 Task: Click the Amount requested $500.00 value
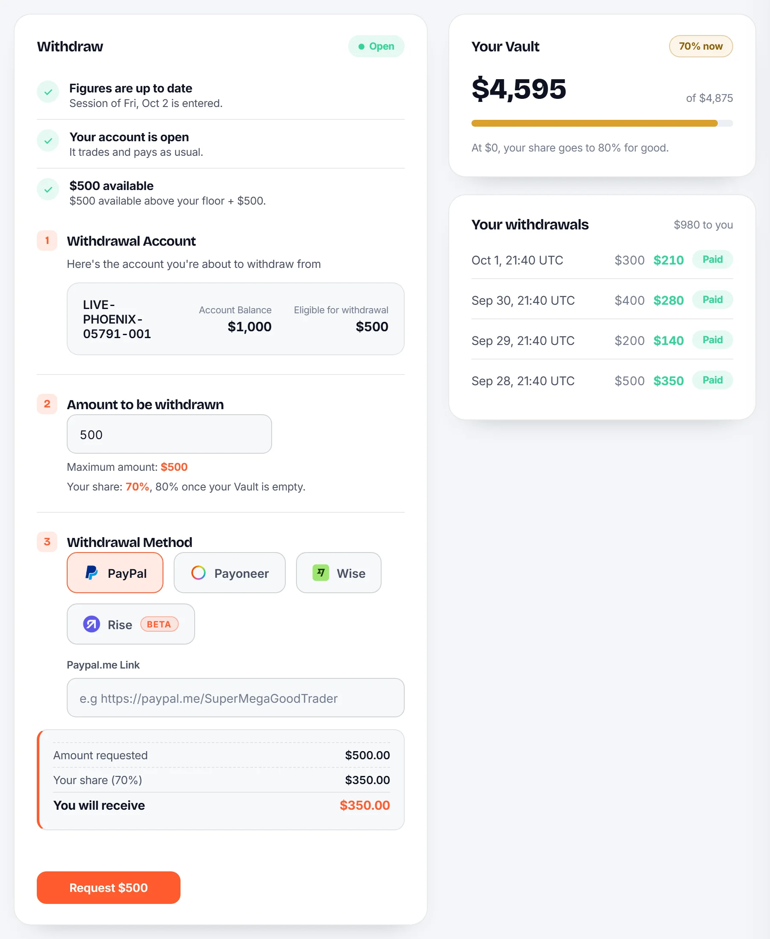click(x=367, y=755)
